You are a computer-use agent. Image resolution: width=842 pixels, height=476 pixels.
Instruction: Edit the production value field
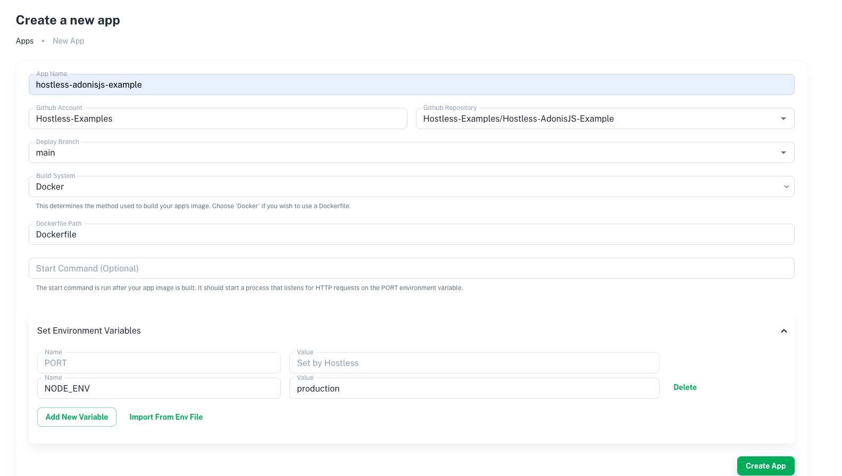point(474,388)
